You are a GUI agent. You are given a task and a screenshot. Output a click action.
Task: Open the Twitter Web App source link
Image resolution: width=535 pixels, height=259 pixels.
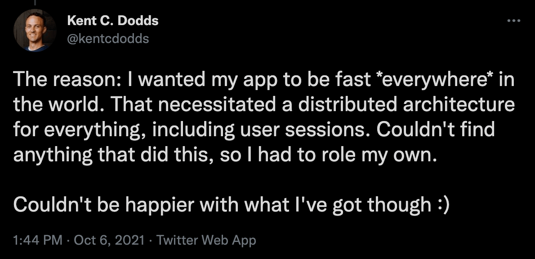click(x=206, y=240)
